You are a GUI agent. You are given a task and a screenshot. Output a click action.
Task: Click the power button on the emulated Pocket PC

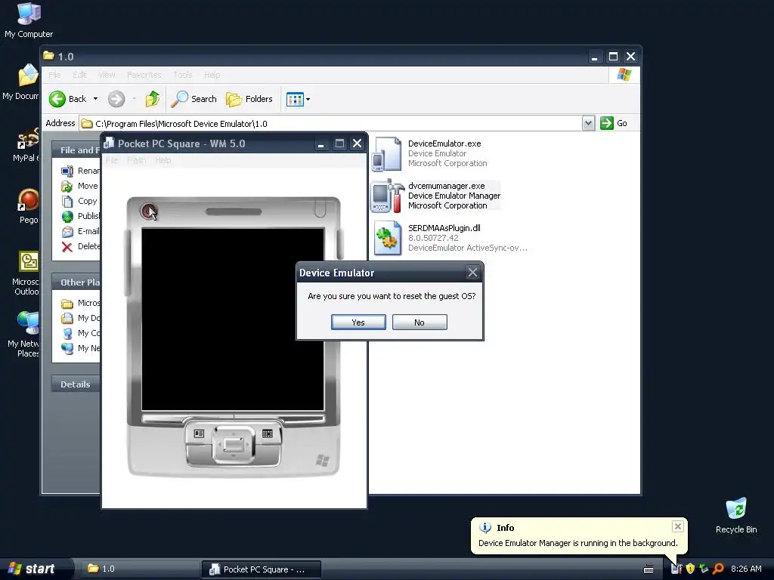point(149,211)
